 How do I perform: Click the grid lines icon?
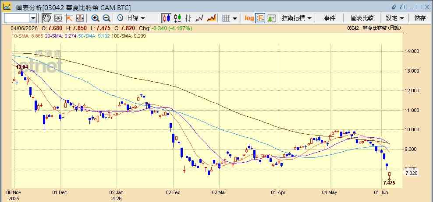click(x=226, y=18)
